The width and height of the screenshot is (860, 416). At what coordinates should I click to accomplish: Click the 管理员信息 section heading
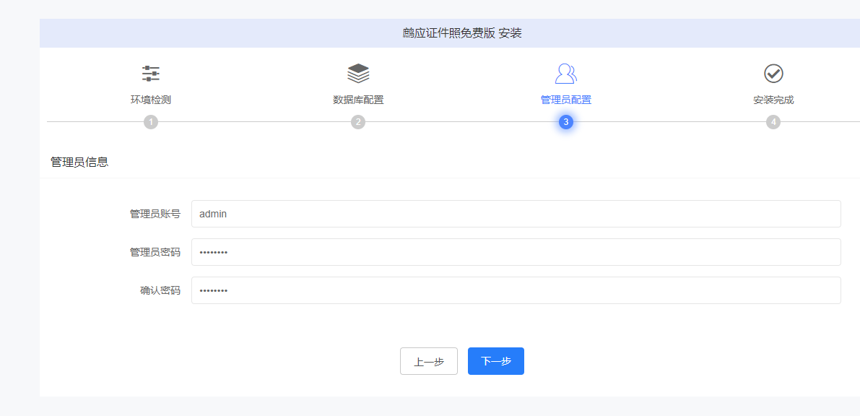pyautogui.click(x=79, y=162)
